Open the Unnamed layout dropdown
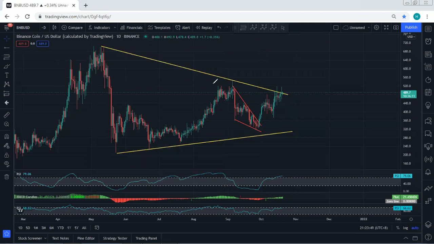This screenshot has height=244, width=434. 356,27
